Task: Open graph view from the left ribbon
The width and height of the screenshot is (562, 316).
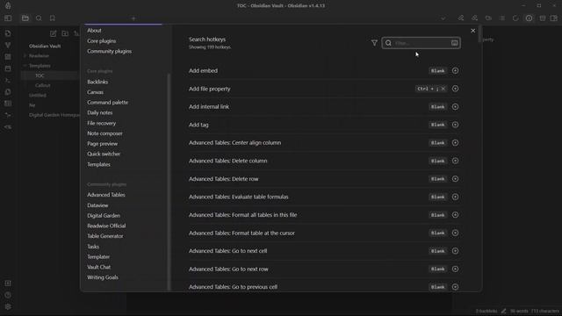Action: pyautogui.click(x=8, y=45)
